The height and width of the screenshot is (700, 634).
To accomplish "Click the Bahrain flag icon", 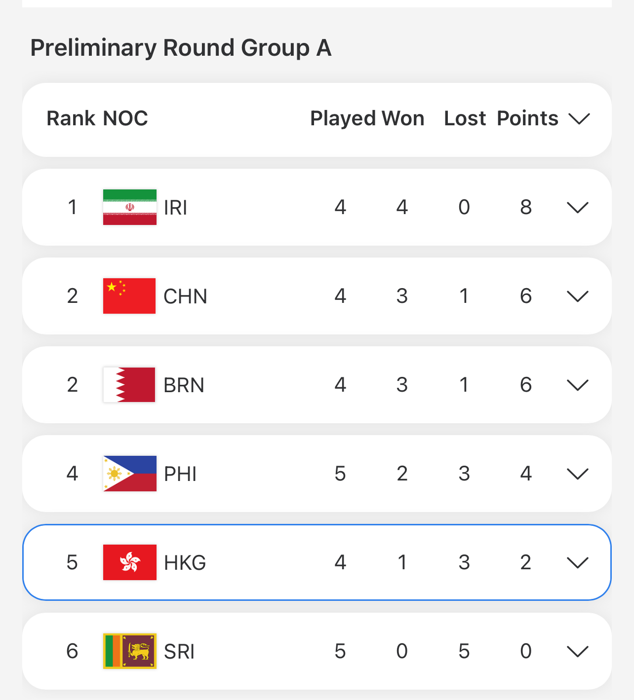I will 129,385.
